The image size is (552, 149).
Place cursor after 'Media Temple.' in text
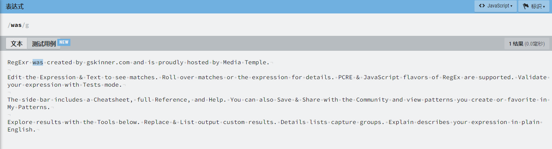point(270,62)
